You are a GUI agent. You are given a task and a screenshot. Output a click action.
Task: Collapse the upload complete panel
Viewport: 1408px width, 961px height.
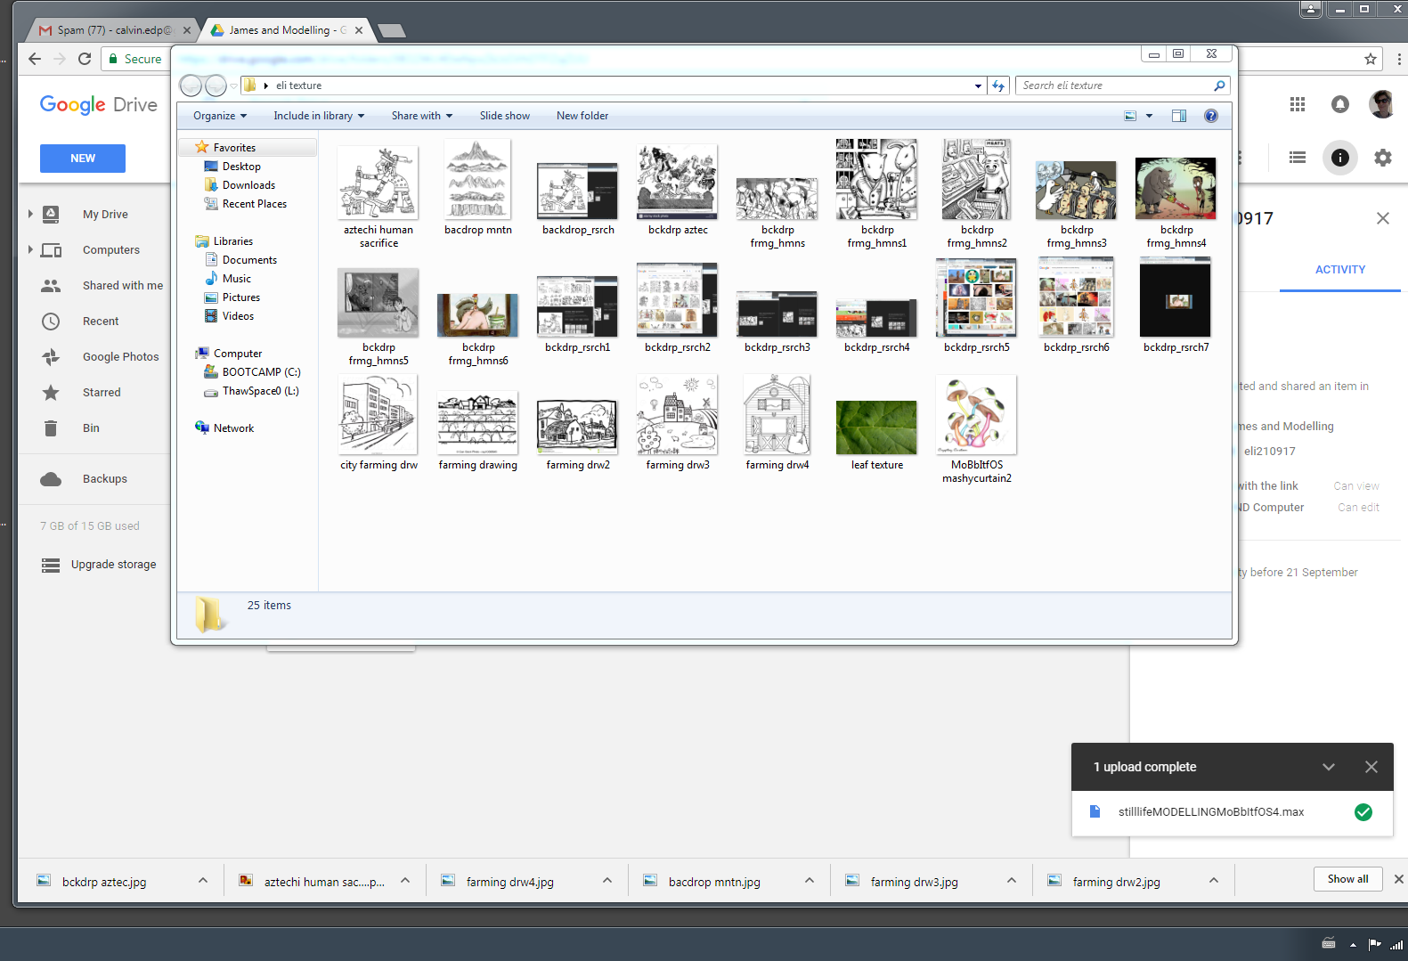(x=1328, y=767)
